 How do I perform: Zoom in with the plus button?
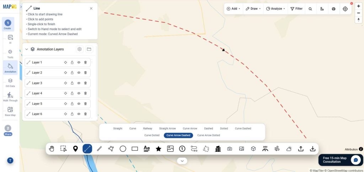(x=358, y=6)
